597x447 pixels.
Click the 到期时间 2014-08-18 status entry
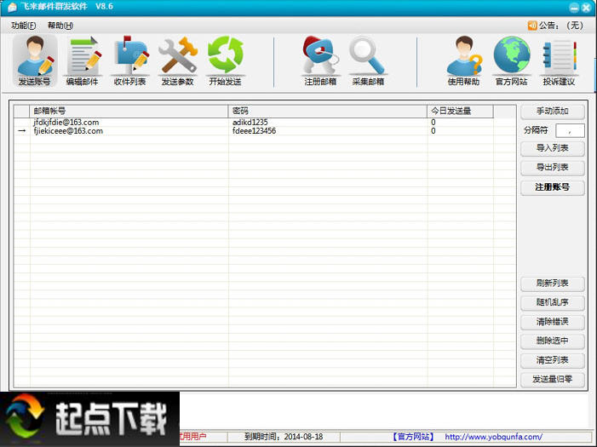point(284,437)
